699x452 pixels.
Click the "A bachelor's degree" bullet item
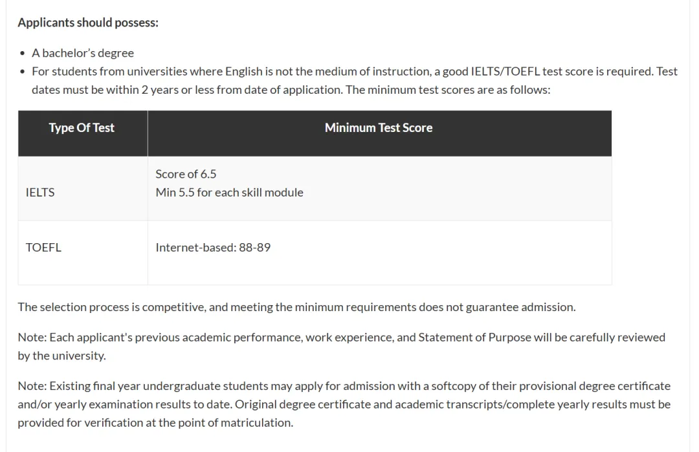coord(83,53)
